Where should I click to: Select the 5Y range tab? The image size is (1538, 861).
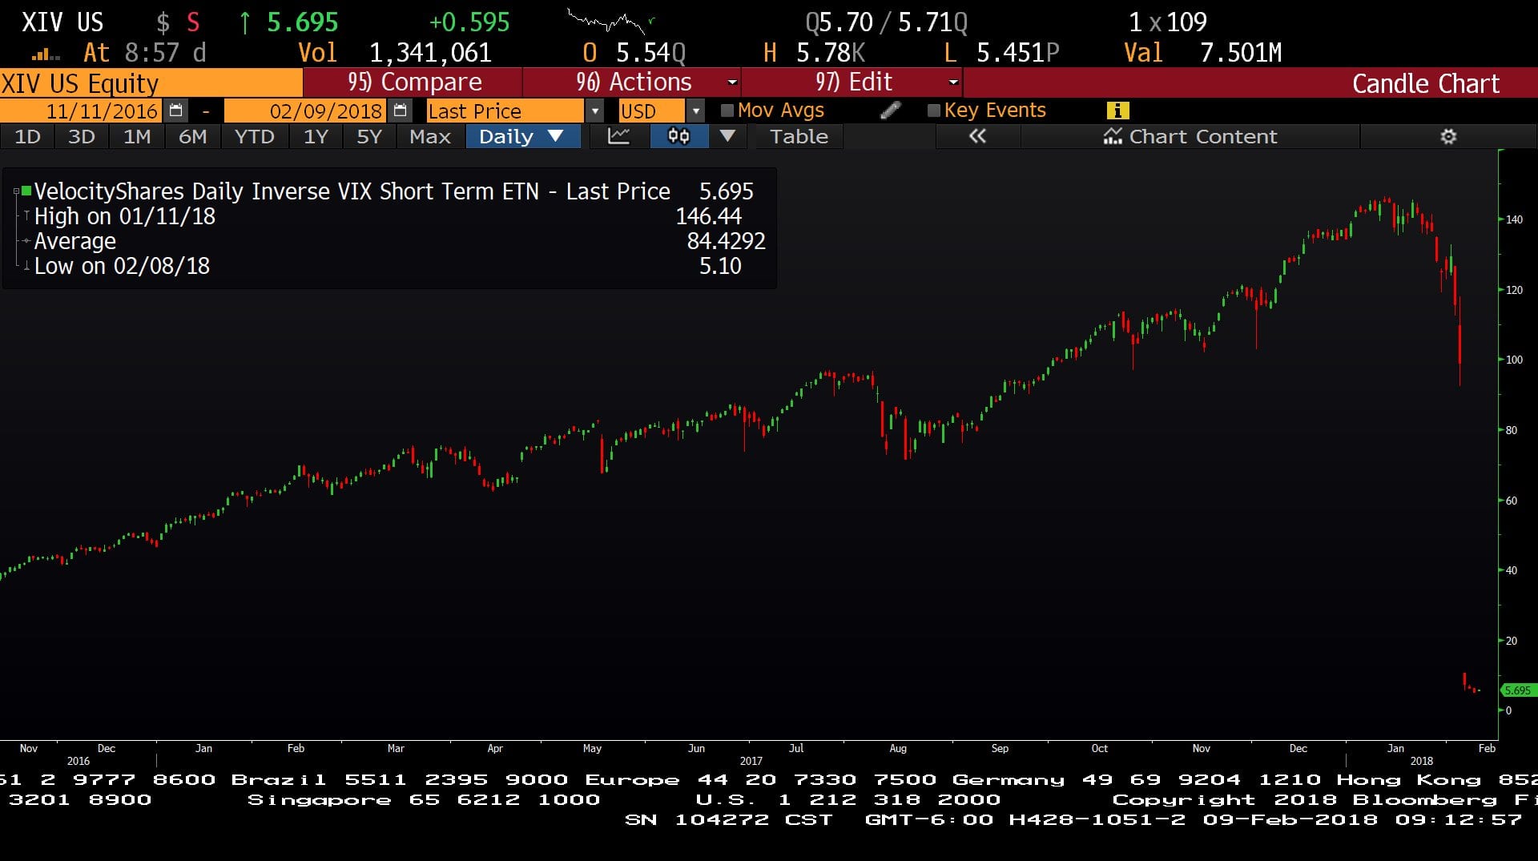tap(369, 136)
